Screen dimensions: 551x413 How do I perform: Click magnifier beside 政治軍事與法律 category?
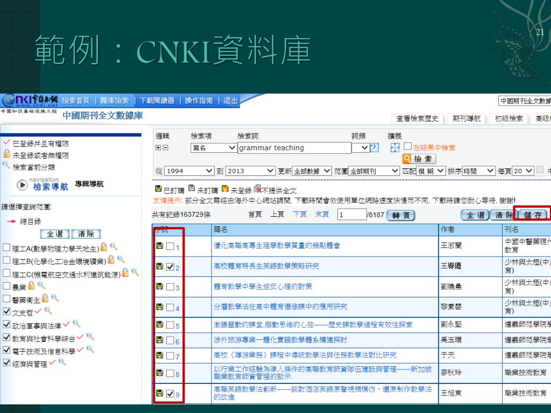(x=76, y=323)
